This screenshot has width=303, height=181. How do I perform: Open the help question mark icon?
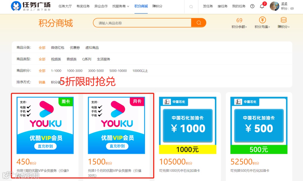252,6
